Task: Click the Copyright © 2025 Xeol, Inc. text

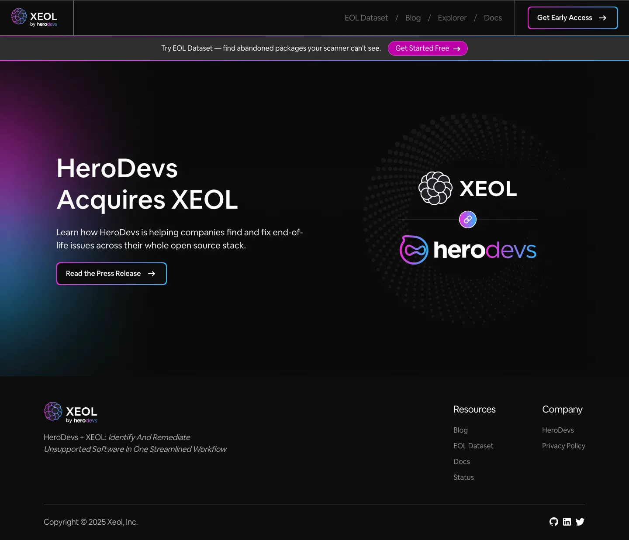Action: click(x=91, y=522)
